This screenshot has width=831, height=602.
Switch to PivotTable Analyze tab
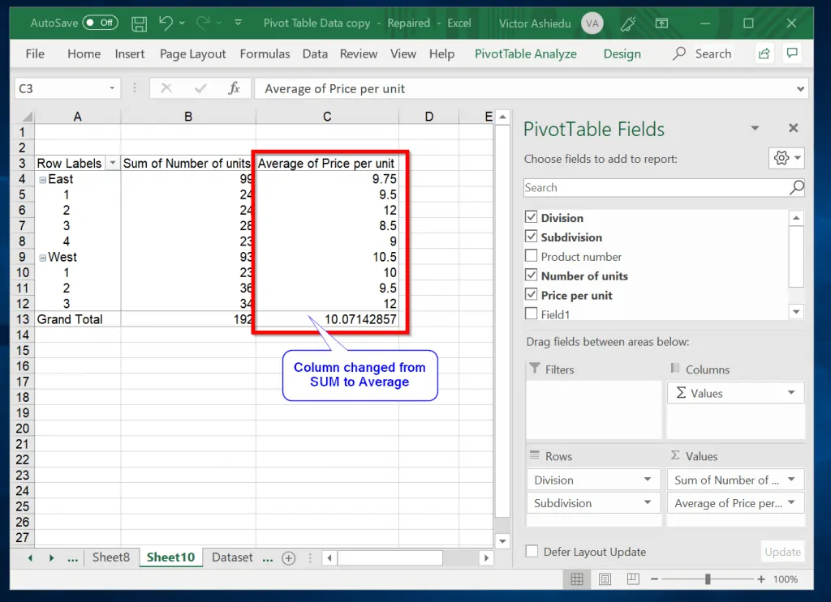click(526, 54)
